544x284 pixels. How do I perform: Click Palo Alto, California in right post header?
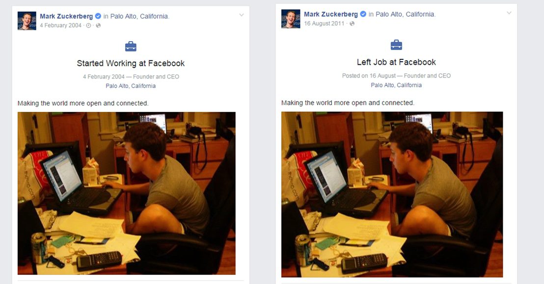405,14
